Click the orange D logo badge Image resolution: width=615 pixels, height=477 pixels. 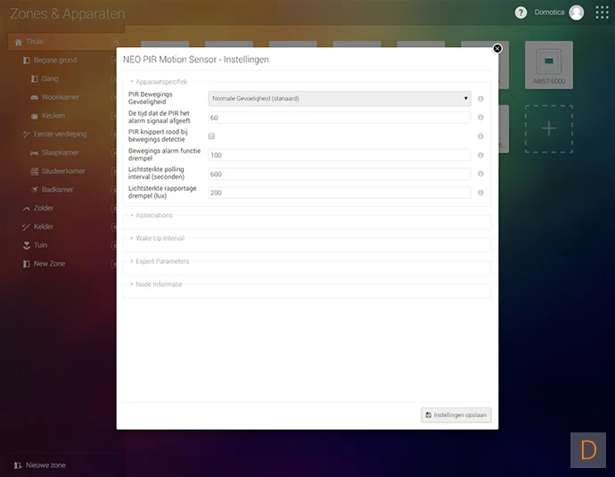pyautogui.click(x=588, y=450)
